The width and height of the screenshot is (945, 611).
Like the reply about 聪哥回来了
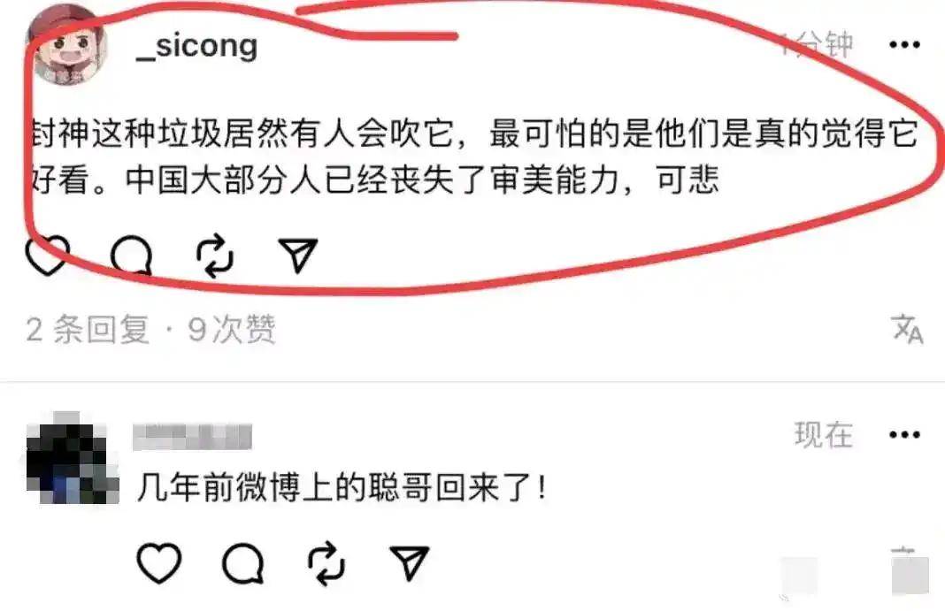159,563
